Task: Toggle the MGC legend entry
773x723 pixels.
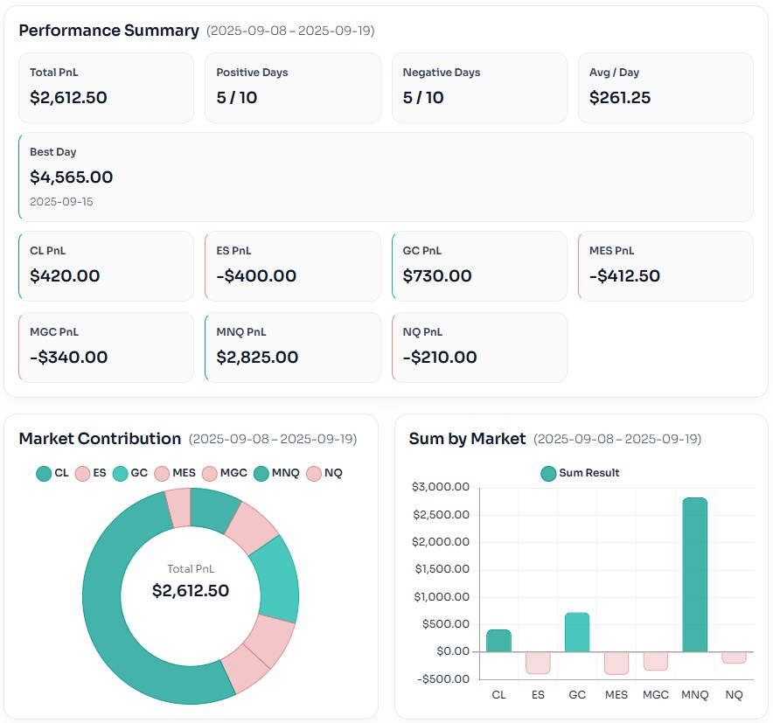Action: [225, 473]
